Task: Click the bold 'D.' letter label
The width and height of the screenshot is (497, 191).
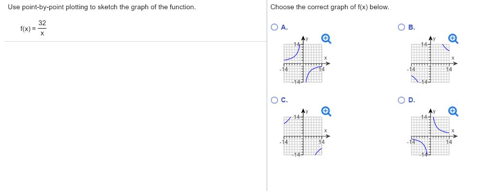Action: point(412,100)
